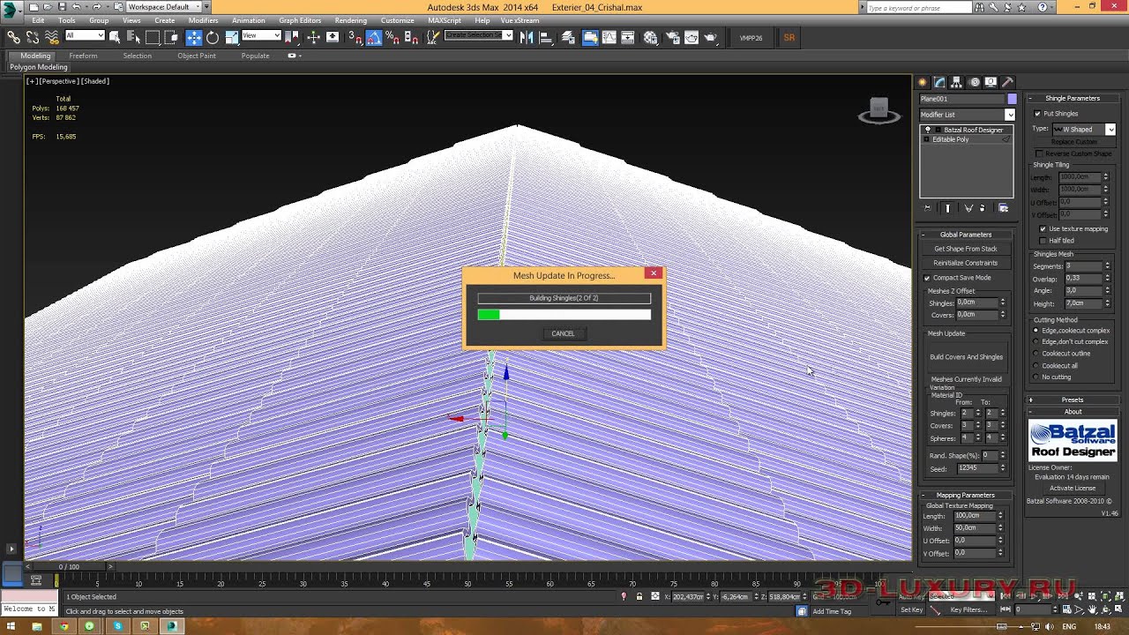Click the Mirror tool icon
This screenshot has height=635, width=1129.
coord(527,38)
